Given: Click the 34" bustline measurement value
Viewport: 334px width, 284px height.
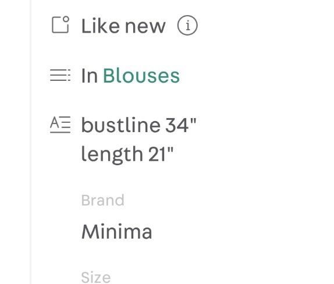Looking at the screenshot, I should [180, 125].
